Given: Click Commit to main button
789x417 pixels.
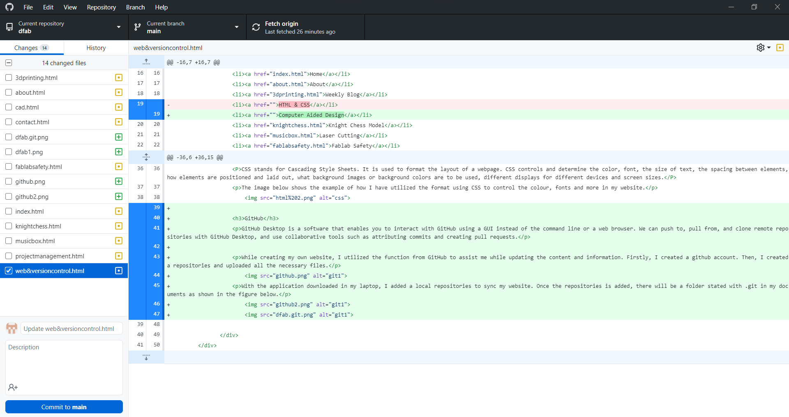Looking at the screenshot, I should click(64, 407).
